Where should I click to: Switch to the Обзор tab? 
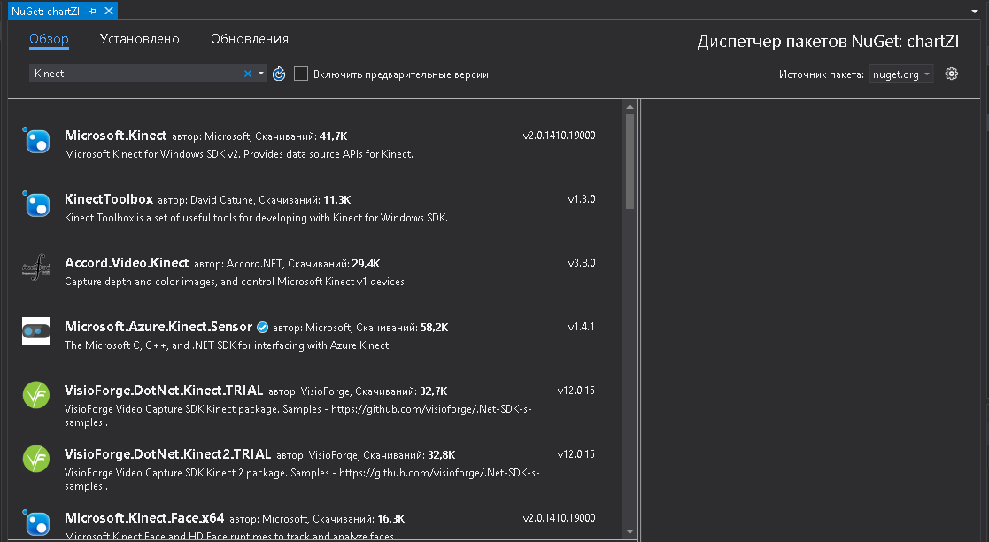point(50,39)
